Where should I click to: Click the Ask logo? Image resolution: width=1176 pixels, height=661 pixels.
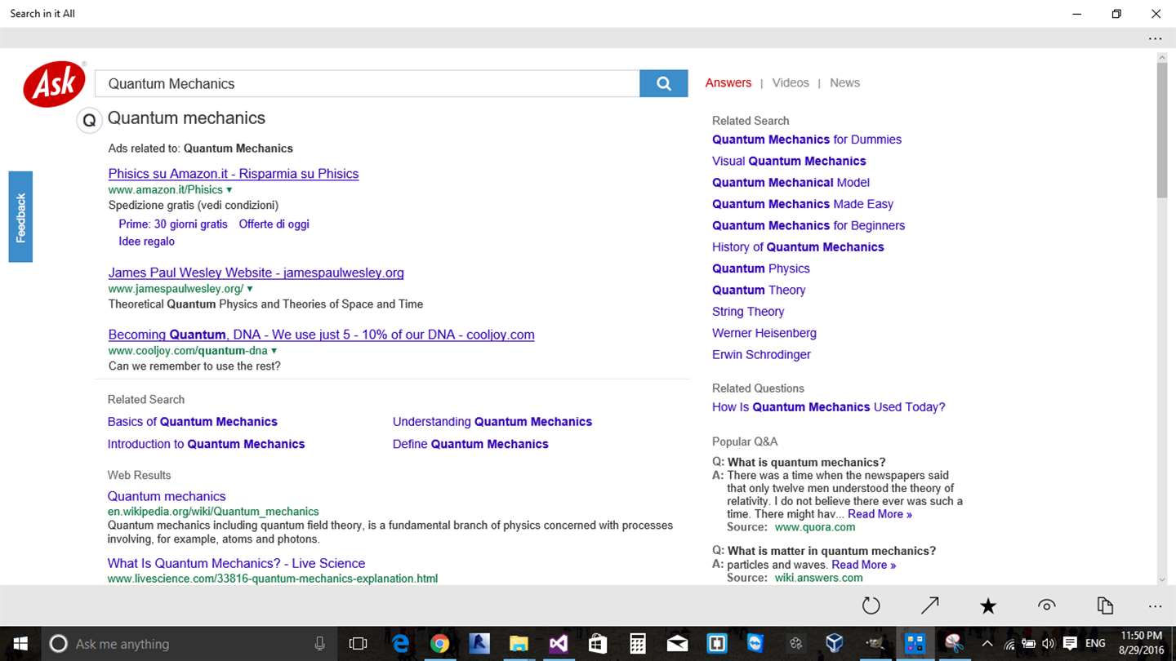(55, 84)
